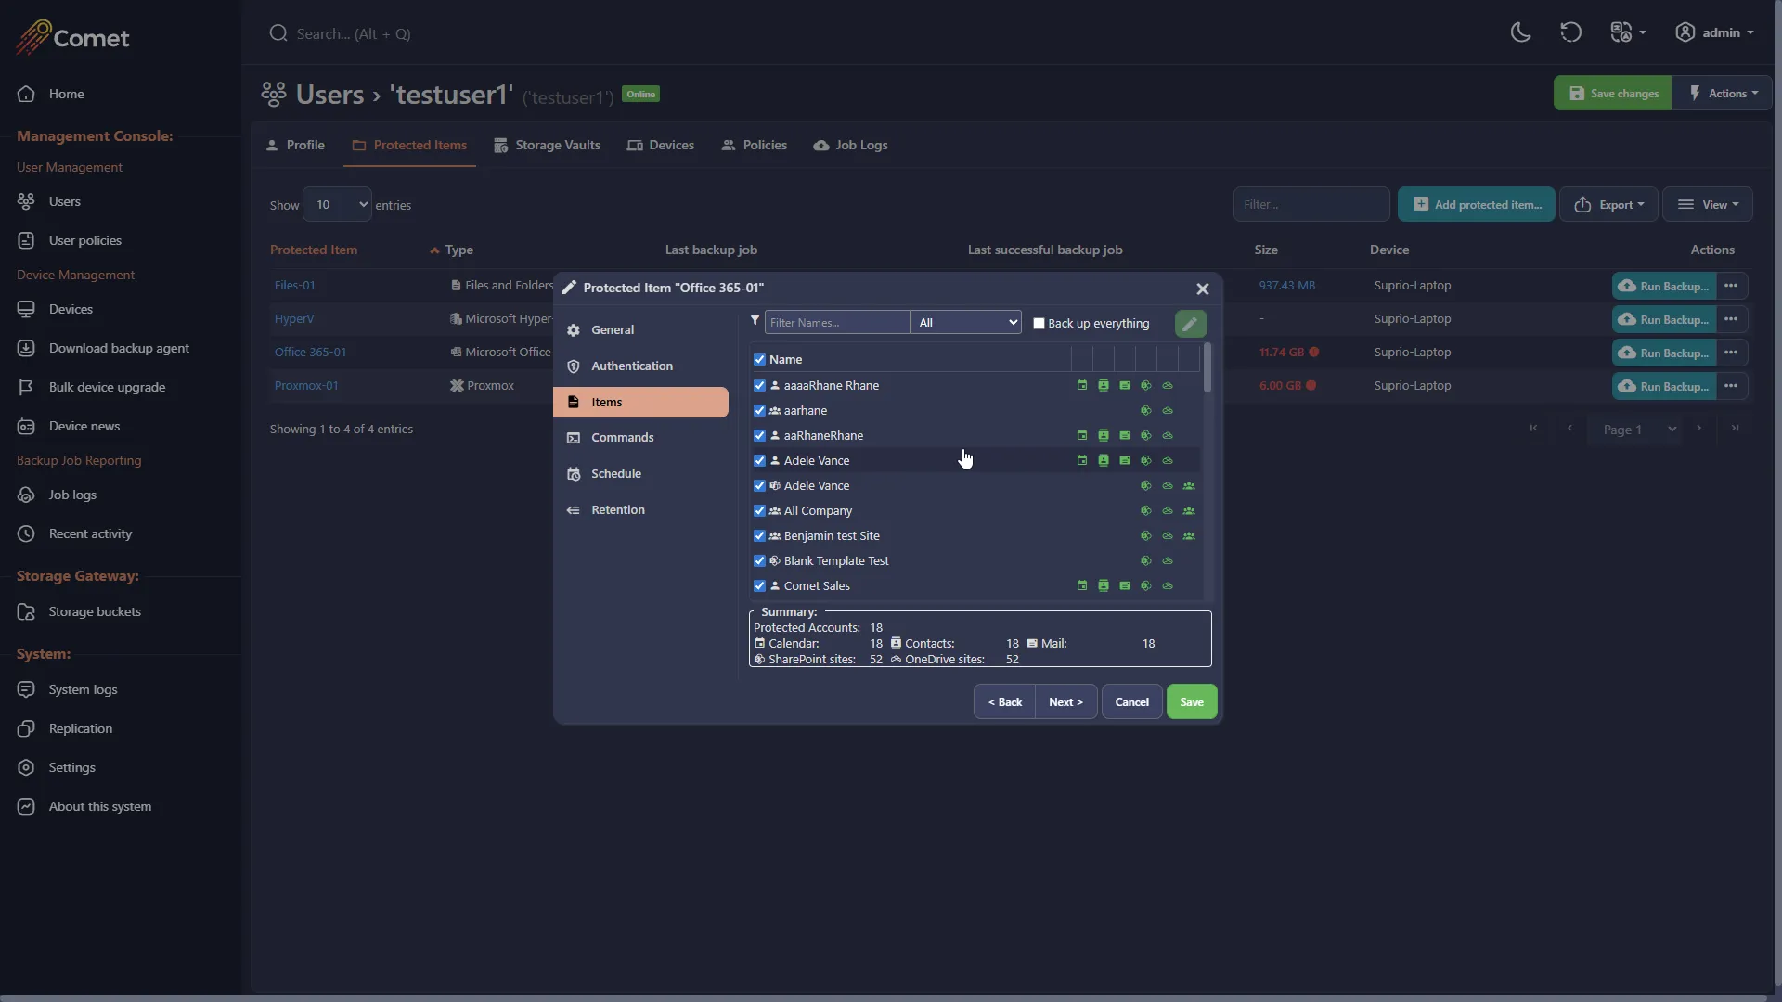Click mail icon in Comet Sales row

pos(1125,585)
